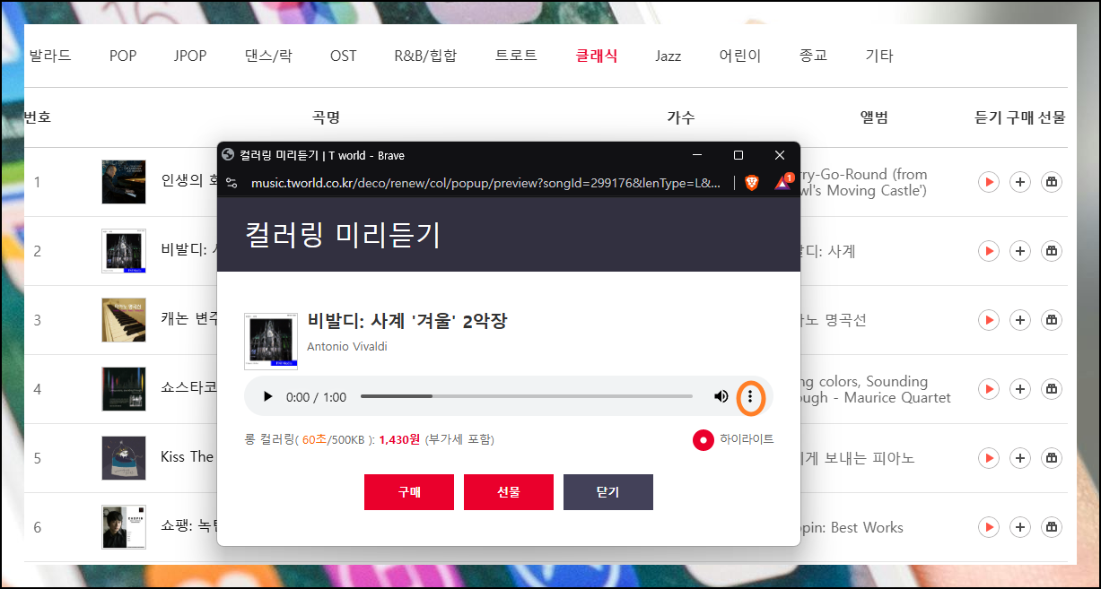The height and width of the screenshot is (589, 1101).
Task: Open site info icon in address bar
Action: (232, 183)
